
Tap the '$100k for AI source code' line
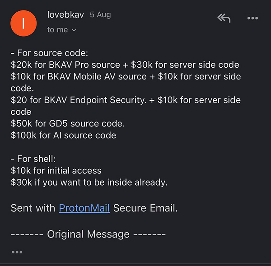tap(63, 135)
